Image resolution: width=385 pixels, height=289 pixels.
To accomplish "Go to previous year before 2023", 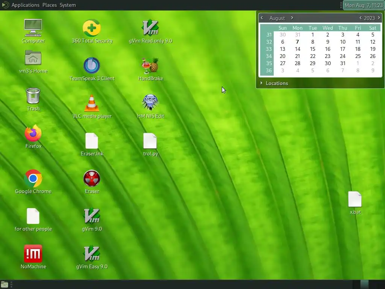I will point(360,18).
